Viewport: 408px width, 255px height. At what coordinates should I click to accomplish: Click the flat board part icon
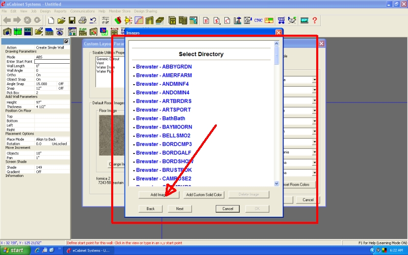[160, 20]
